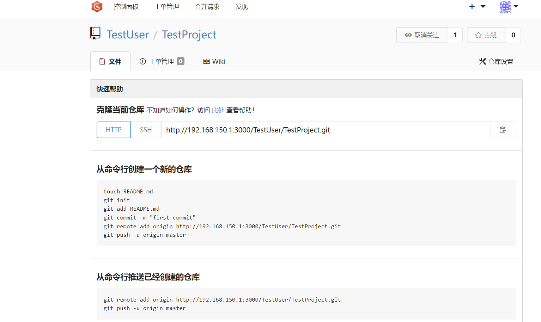Go to 控制面板 dashboard
Viewport: 541px width, 322px height.
tap(126, 7)
